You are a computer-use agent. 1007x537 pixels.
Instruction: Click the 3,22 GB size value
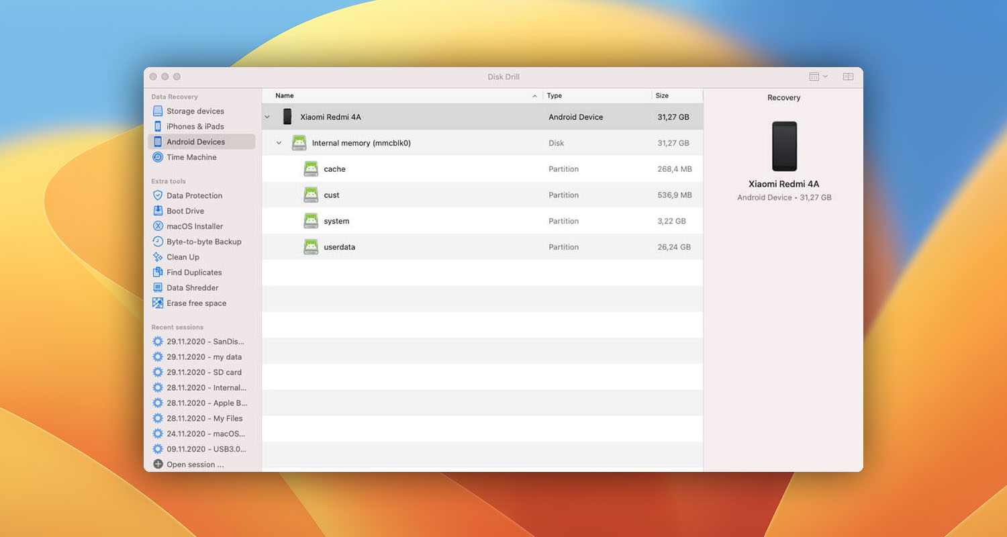(672, 222)
